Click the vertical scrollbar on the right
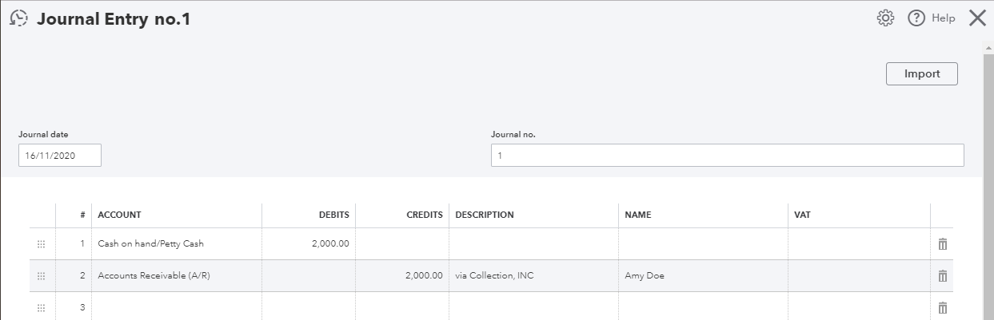Viewport: 994px width, 320px height. tap(988, 180)
